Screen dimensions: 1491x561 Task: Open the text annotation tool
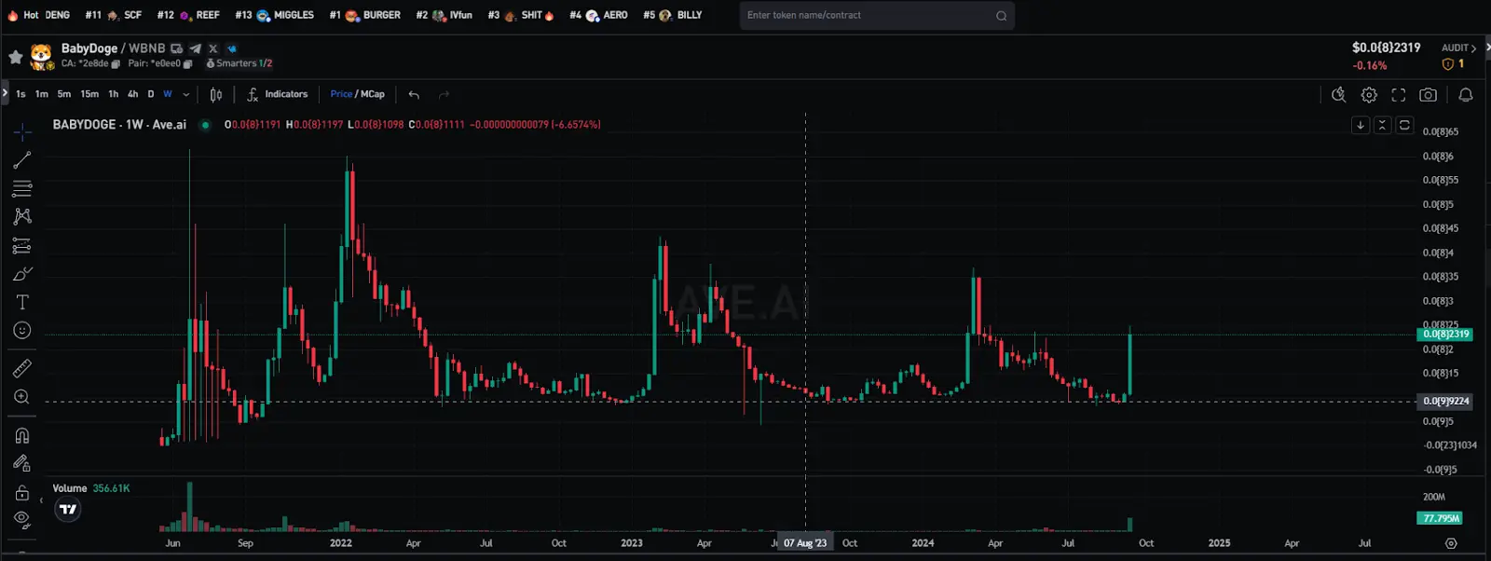22,302
